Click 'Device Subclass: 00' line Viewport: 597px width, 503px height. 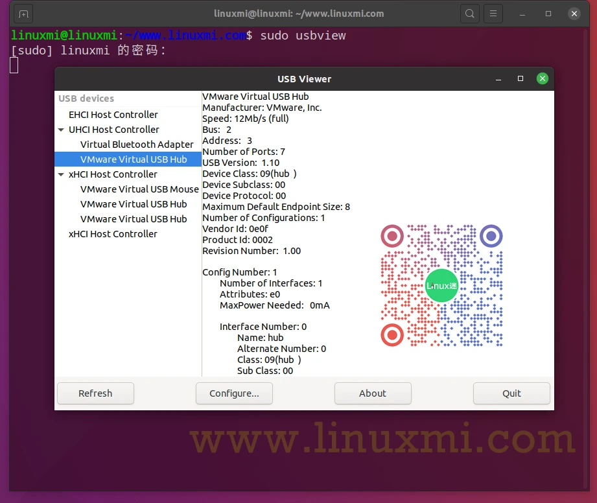(244, 185)
